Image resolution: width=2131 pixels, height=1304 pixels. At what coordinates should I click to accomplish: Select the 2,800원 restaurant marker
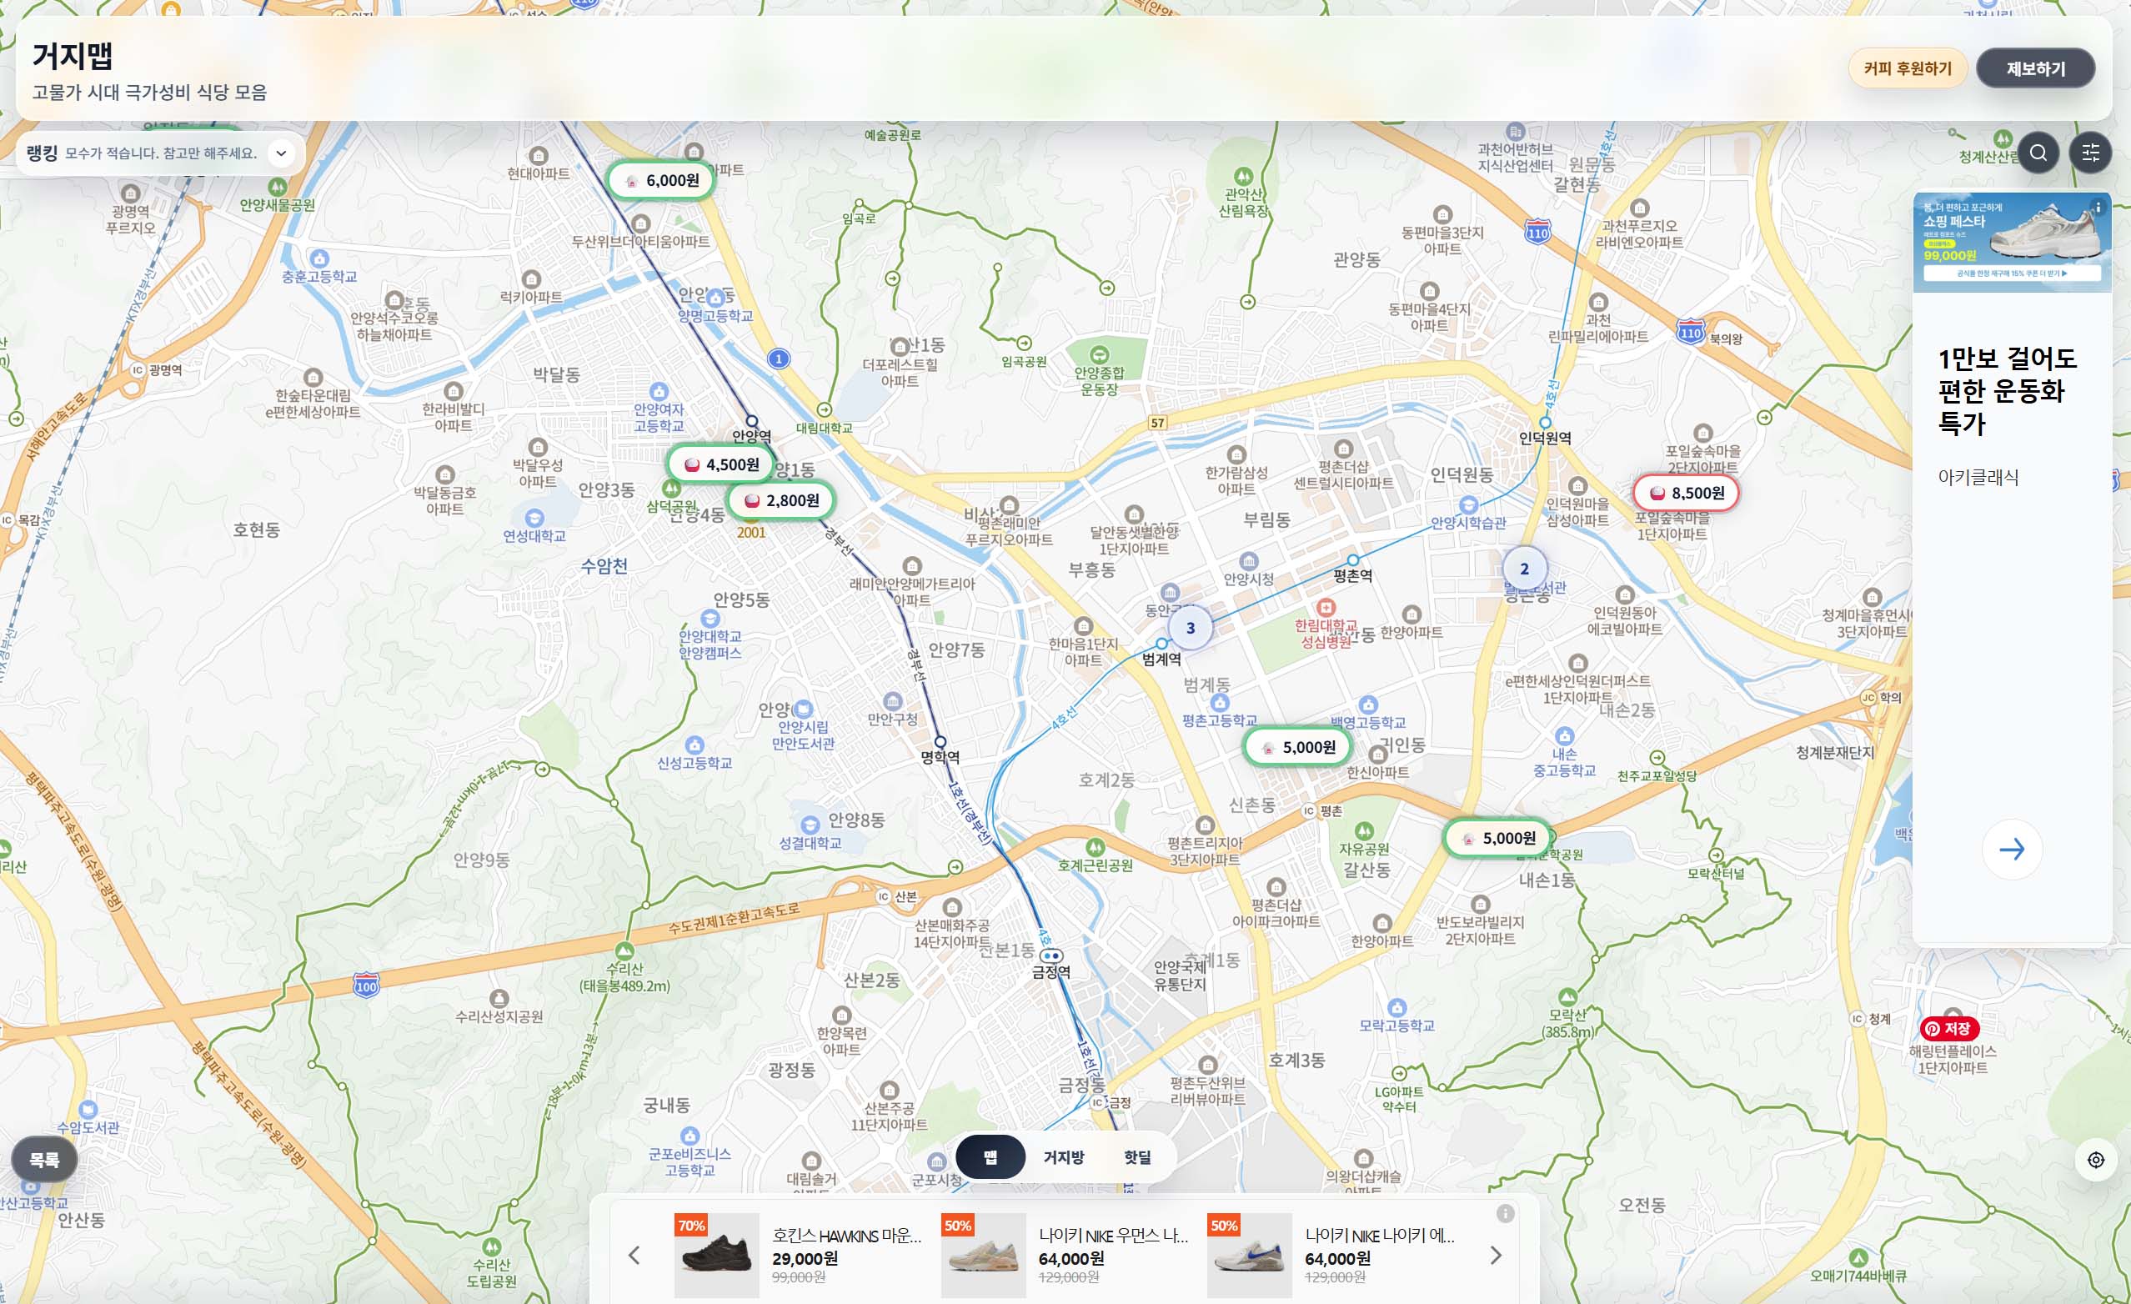tap(781, 501)
